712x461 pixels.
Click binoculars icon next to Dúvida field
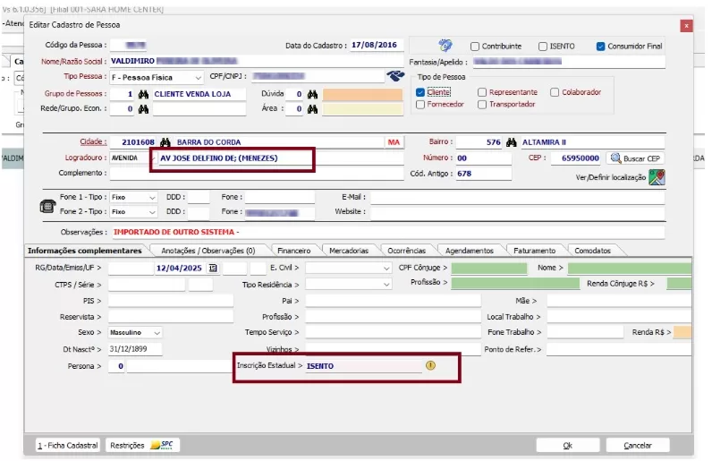(312, 94)
